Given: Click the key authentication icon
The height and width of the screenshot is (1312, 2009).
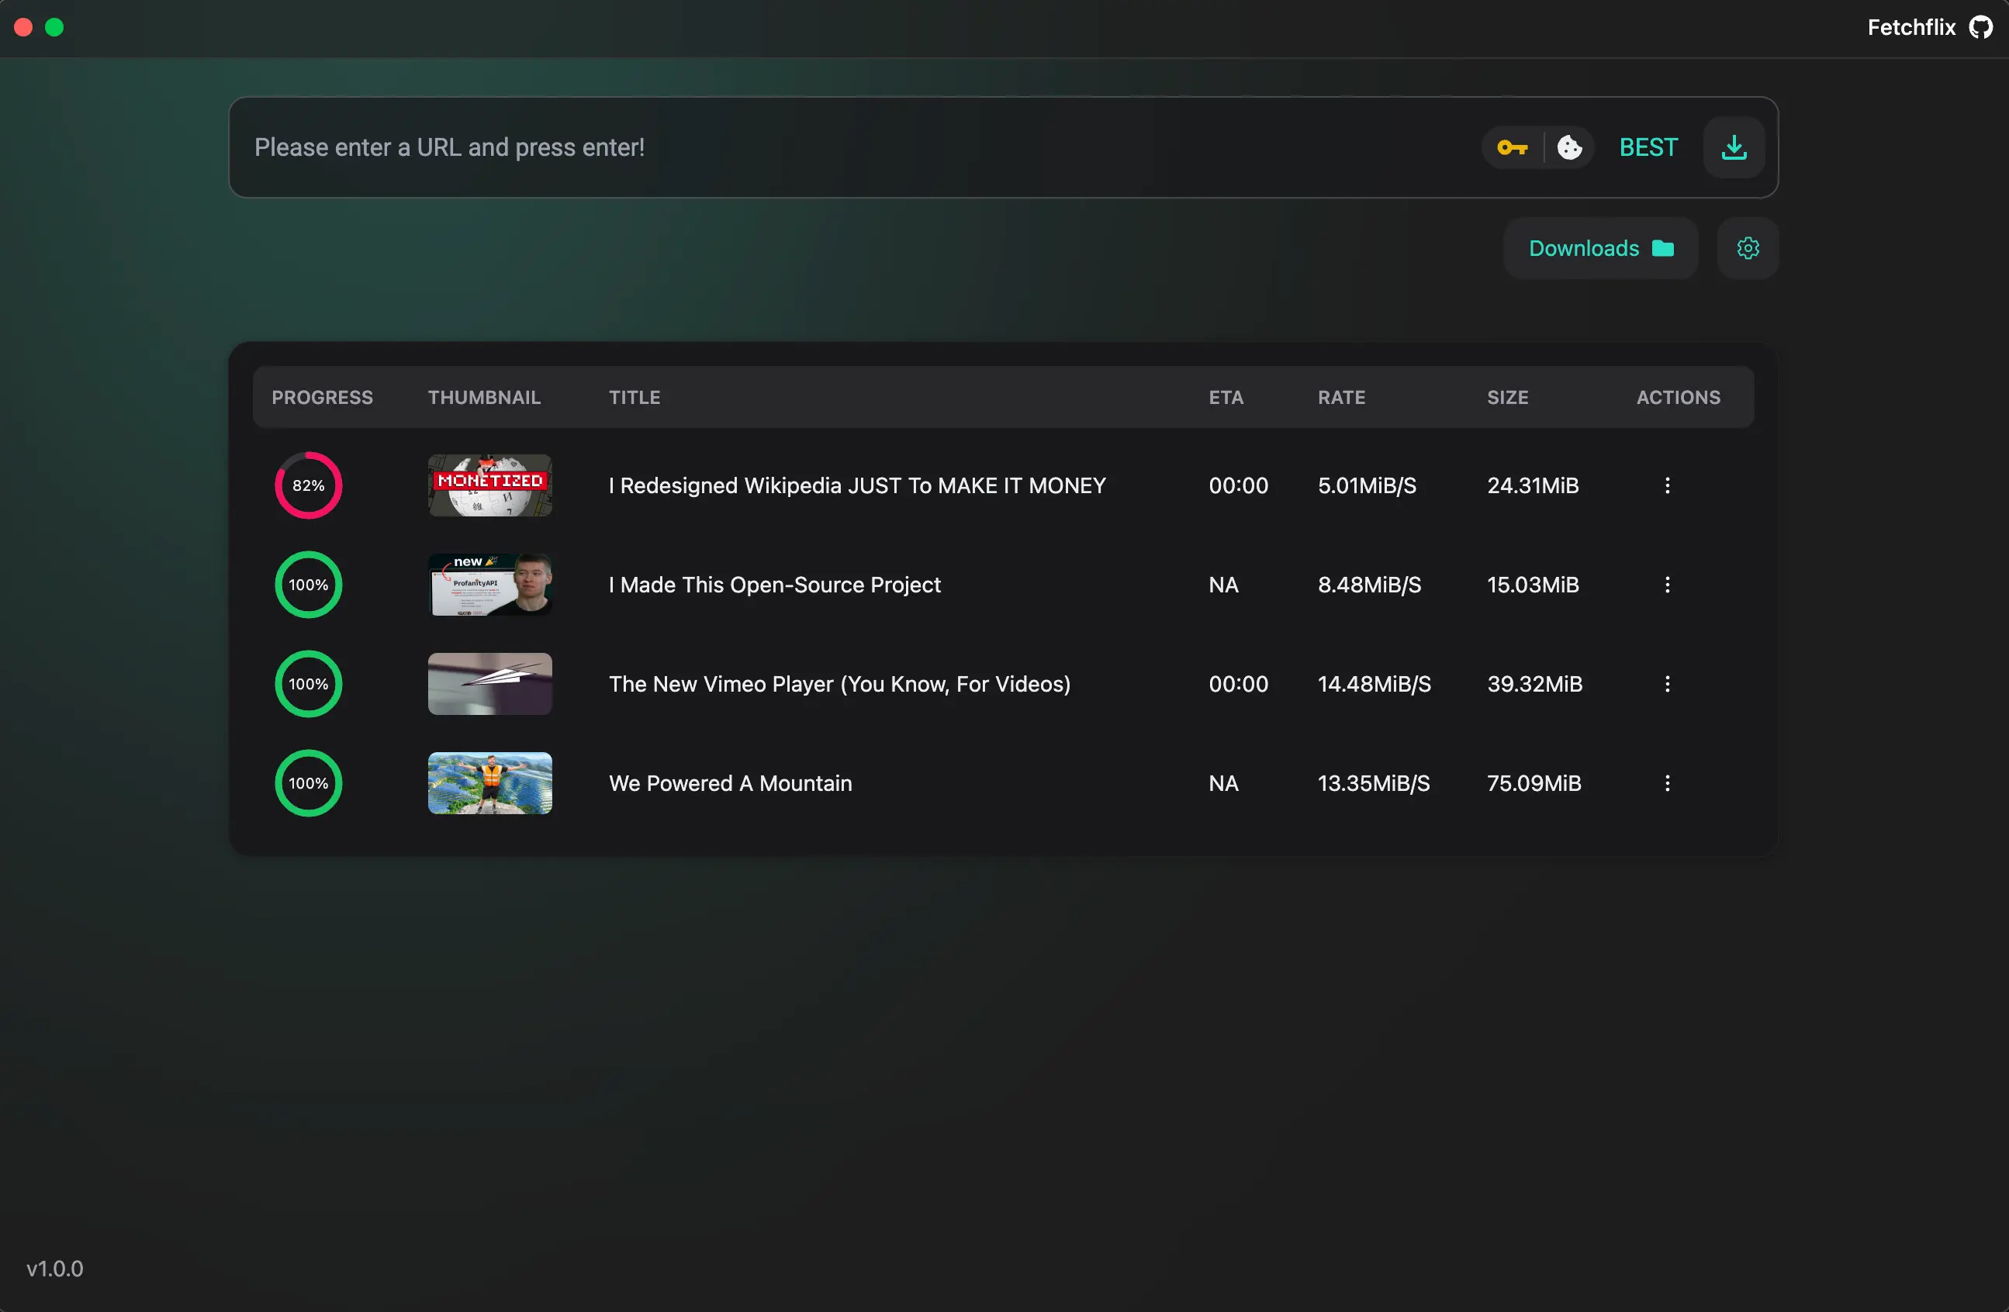Looking at the screenshot, I should tap(1512, 147).
